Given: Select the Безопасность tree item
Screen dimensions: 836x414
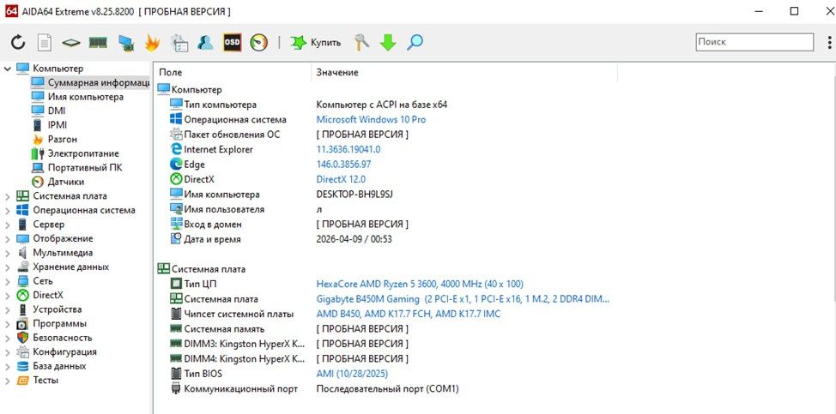Looking at the screenshot, I should click(x=54, y=338).
